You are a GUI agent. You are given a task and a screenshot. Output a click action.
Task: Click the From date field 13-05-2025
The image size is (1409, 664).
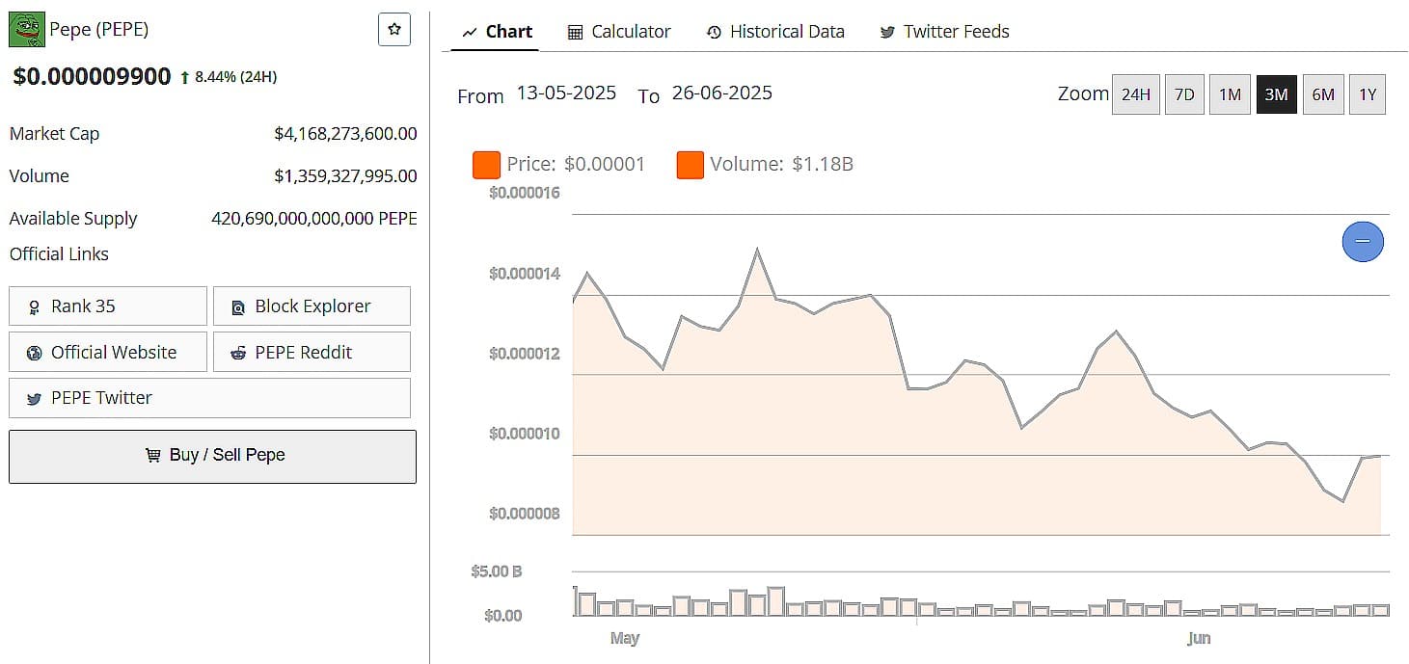tap(566, 93)
